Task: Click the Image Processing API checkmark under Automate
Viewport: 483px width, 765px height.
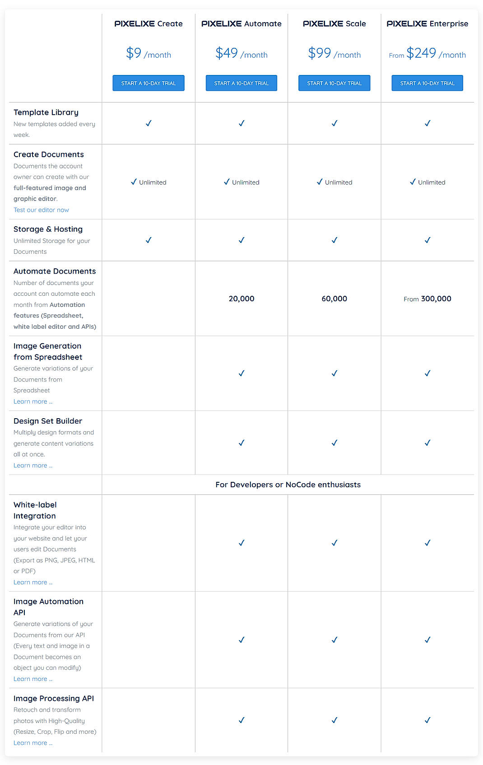Action: (x=241, y=720)
